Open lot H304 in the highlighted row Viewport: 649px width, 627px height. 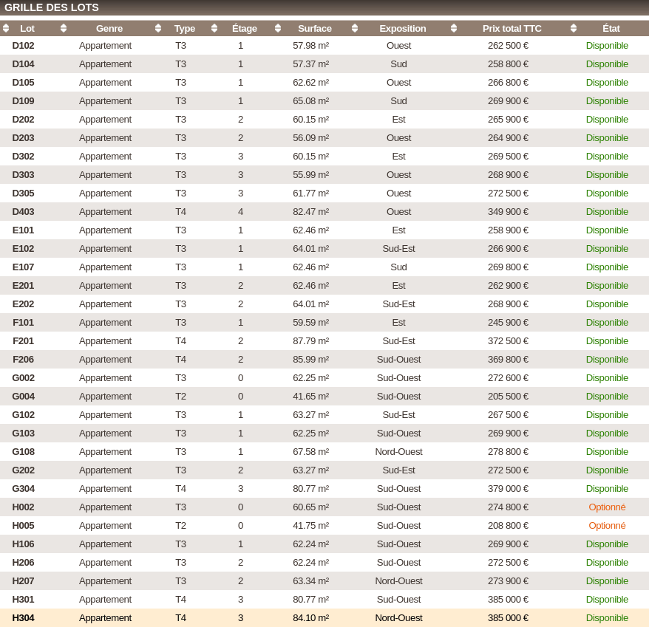pos(23,617)
